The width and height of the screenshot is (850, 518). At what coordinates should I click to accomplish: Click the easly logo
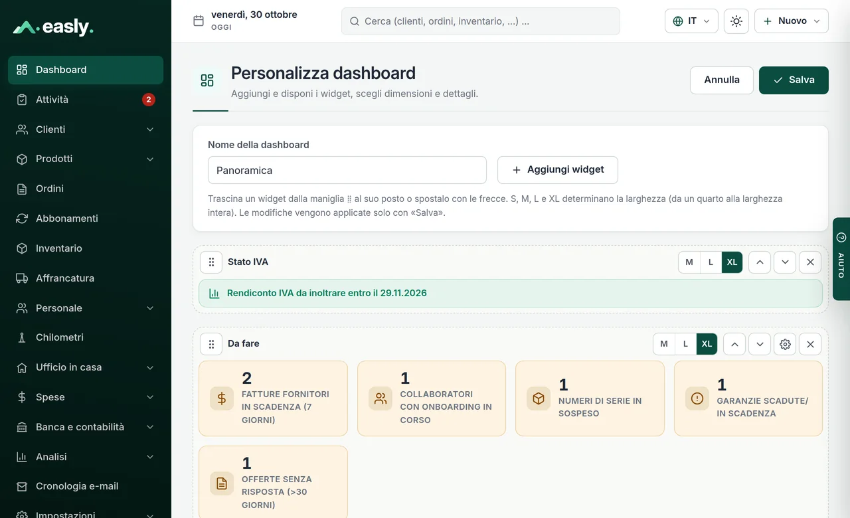click(53, 27)
